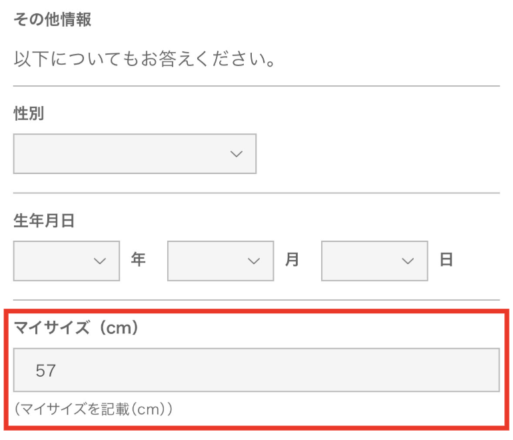The height and width of the screenshot is (440, 513).
Task: Expand the birth month (月) dropdown
Action: pyautogui.click(x=221, y=261)
